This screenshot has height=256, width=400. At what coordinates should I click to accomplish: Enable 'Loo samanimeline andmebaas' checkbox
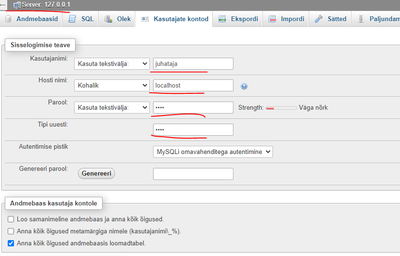click(x=11, y=219)
